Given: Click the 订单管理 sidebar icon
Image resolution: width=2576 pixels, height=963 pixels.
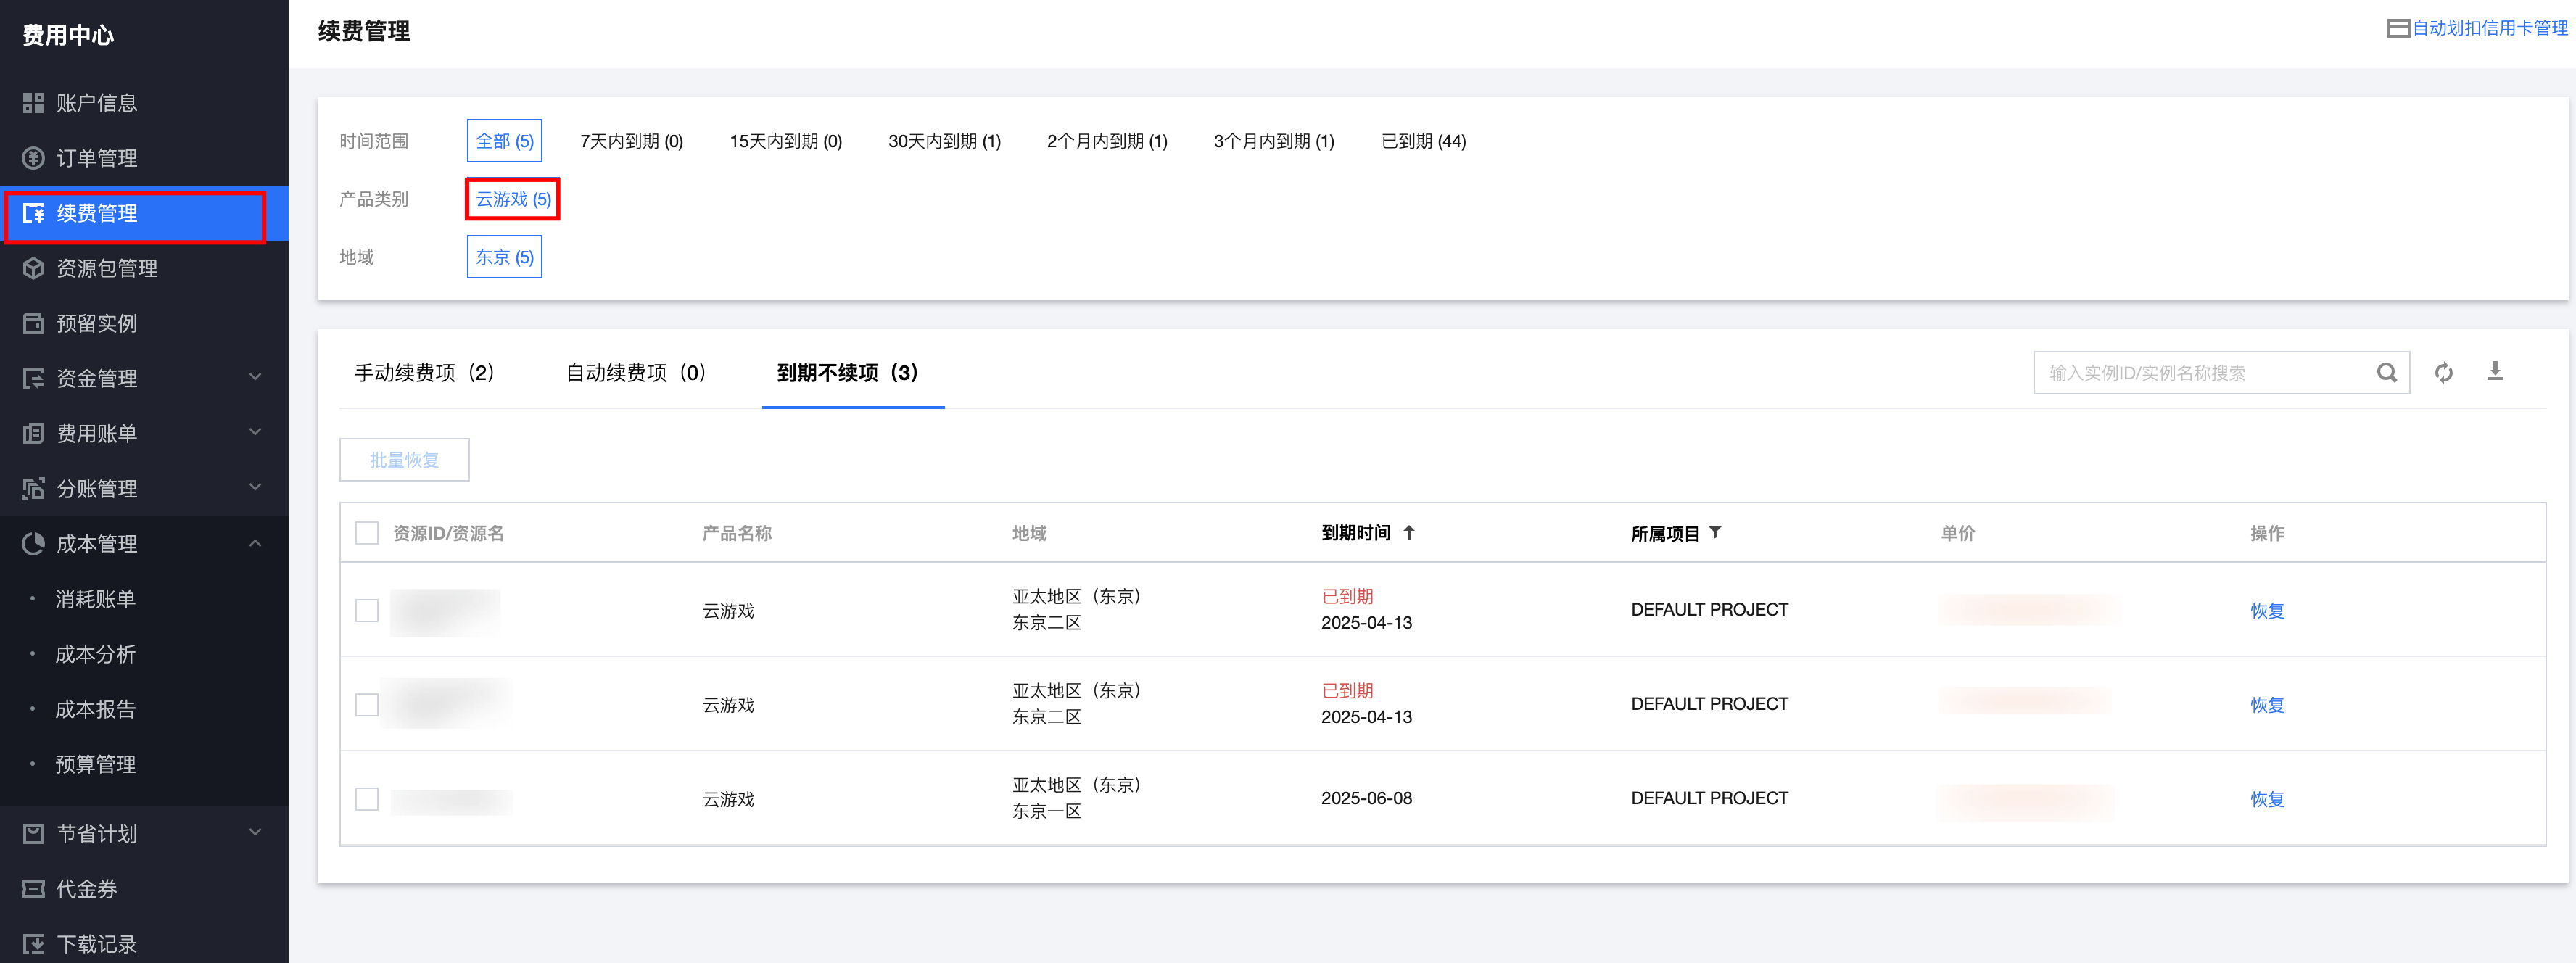Looking at the screenshot, I should (33, 158).
